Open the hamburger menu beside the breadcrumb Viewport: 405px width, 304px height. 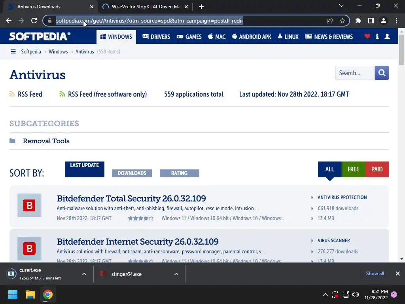coord(13,51)
